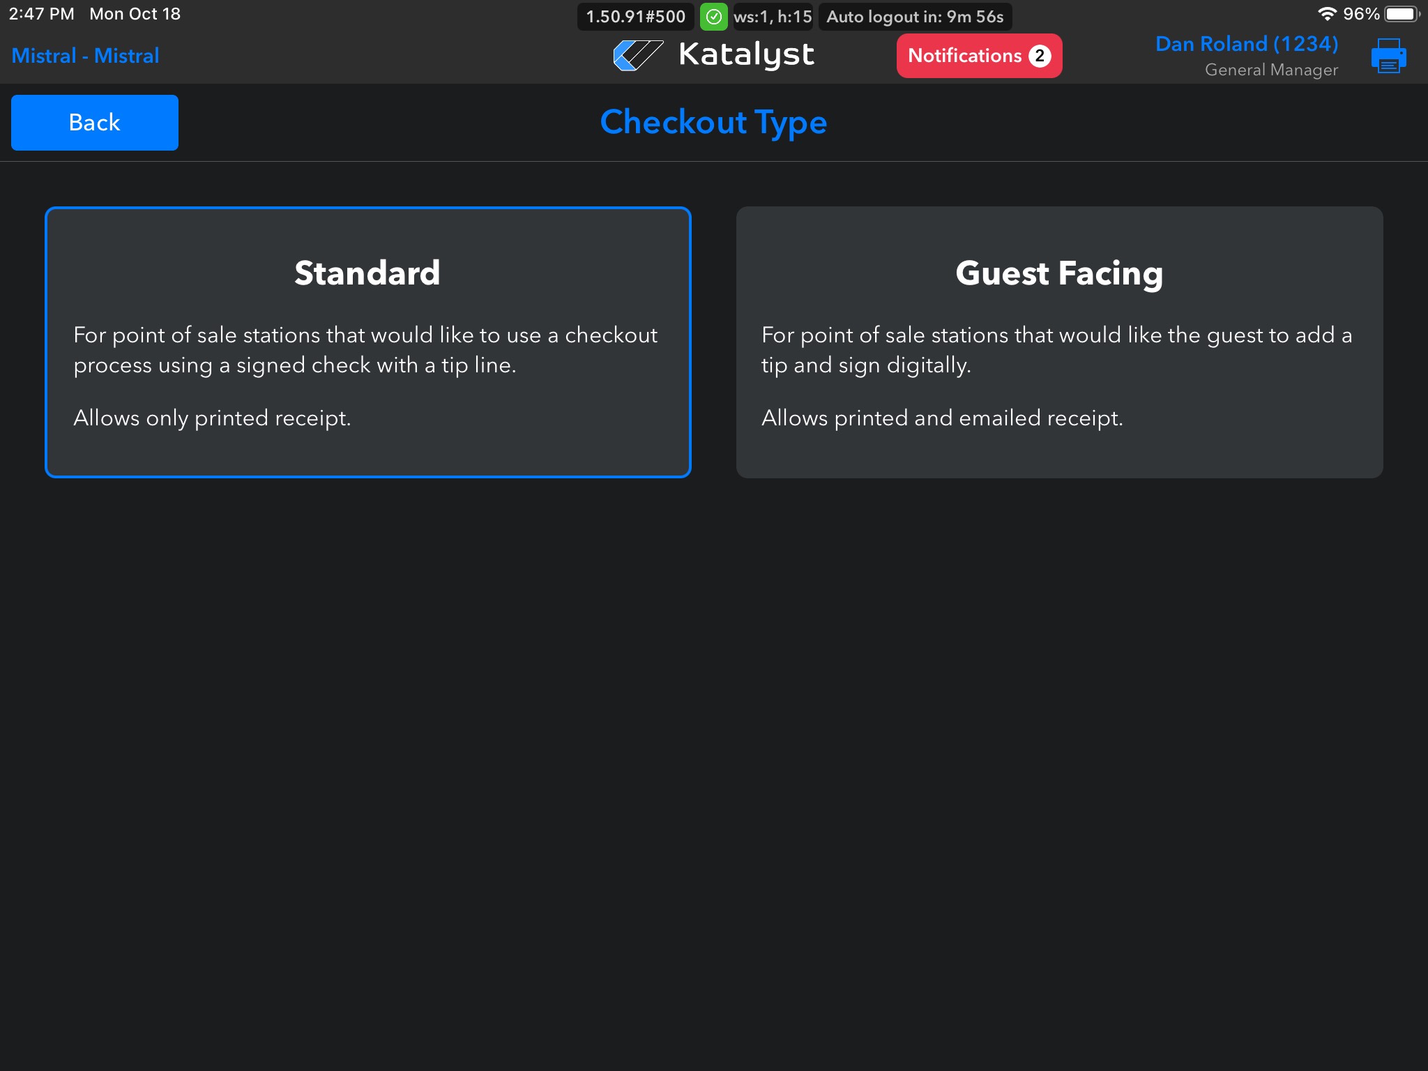Click the Mistral - Mistral location link
The height and width of the screenshot is (1071, 1428).
point(85,56)
